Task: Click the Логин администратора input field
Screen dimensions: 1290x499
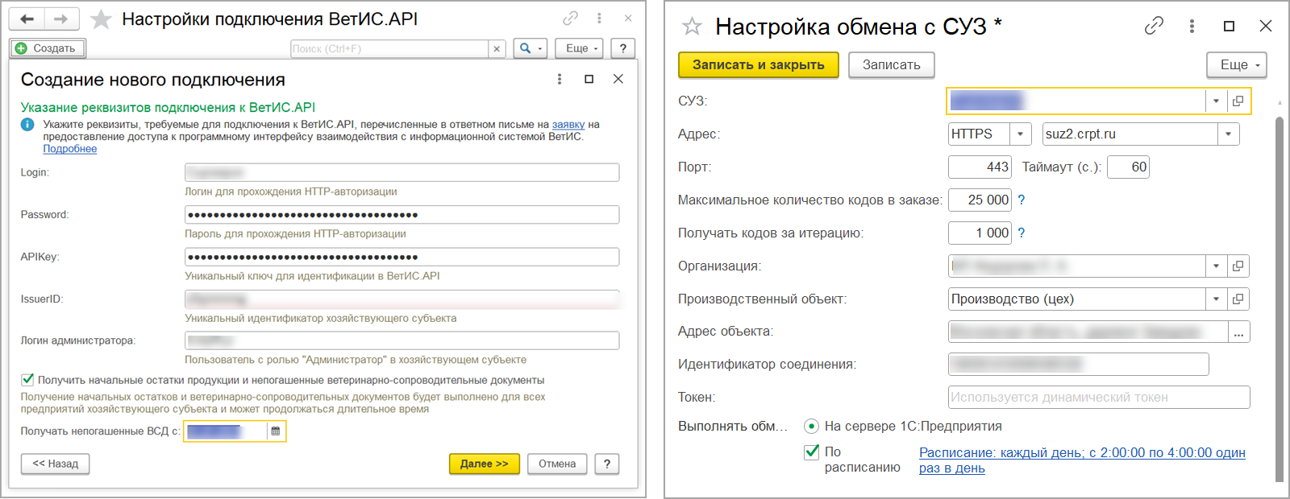Action: [x=402, y=340]
